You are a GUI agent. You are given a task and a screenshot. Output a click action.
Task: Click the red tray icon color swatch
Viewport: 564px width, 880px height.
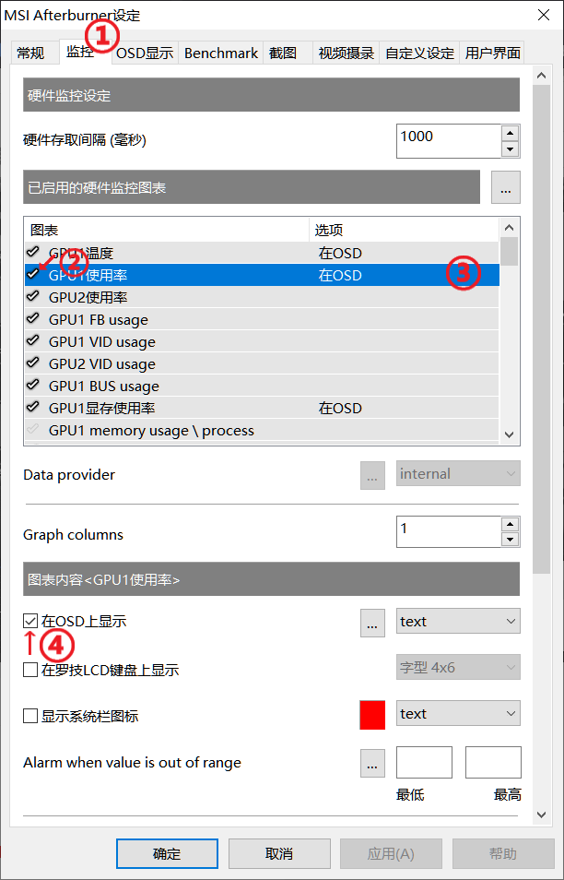point(372,715)
